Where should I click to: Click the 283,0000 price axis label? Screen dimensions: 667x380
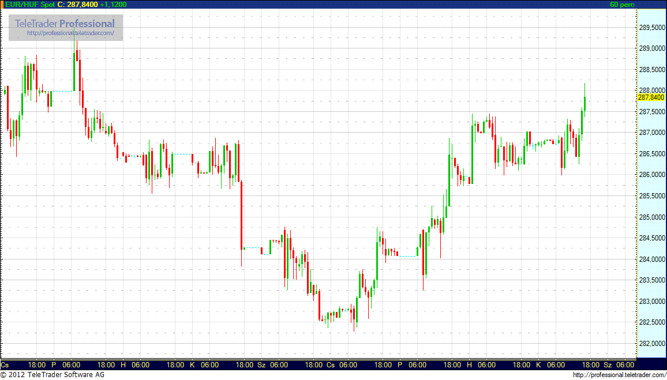click(x=652, y=302)
